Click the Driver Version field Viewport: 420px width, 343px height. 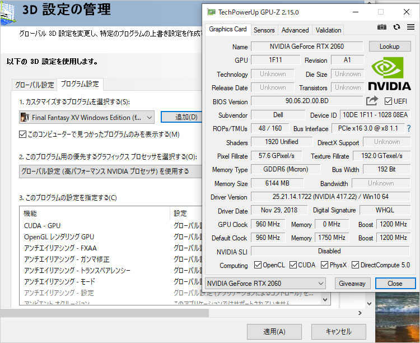330,197
